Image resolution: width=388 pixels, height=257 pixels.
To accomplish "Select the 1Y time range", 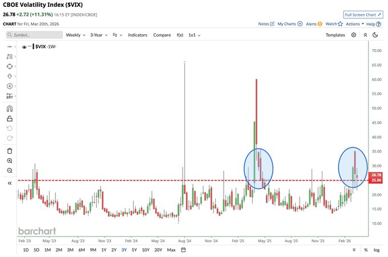I will pos(104,250).
